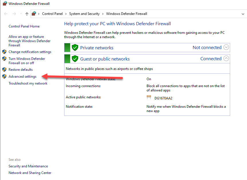Click Not connected status text

[207, 48]
